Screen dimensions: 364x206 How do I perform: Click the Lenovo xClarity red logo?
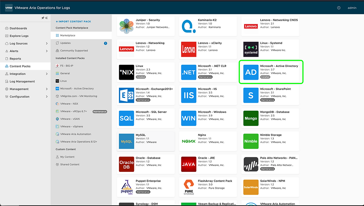[x=189, y=49]
